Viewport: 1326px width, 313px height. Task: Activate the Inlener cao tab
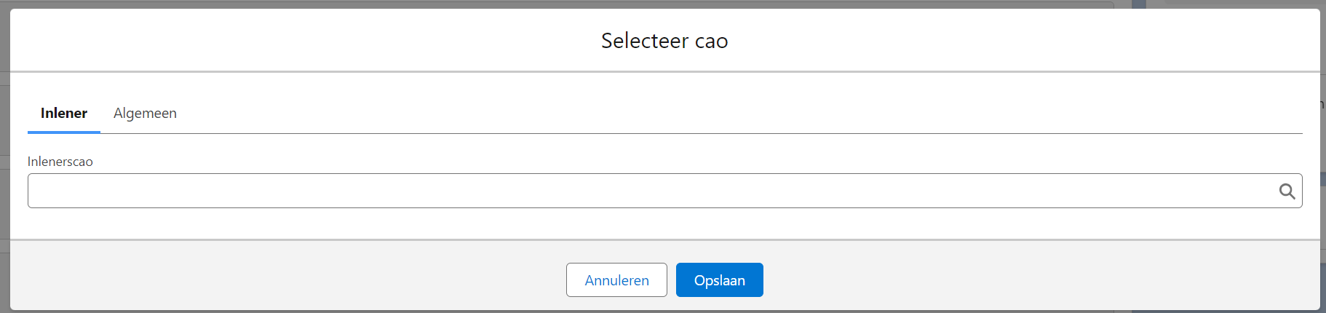click(x=64, y=114)
